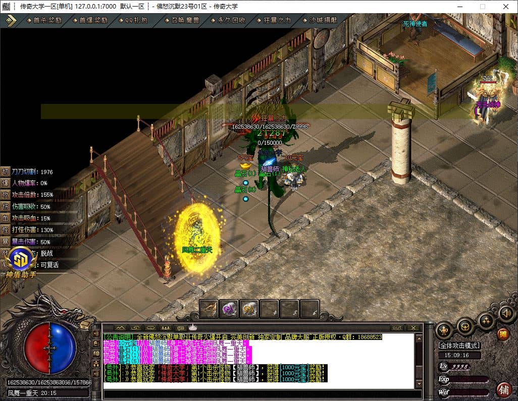Screen dimensions: 518x401
Task: Open the 永久回收 menu
Action: click(x=228, y=20)
